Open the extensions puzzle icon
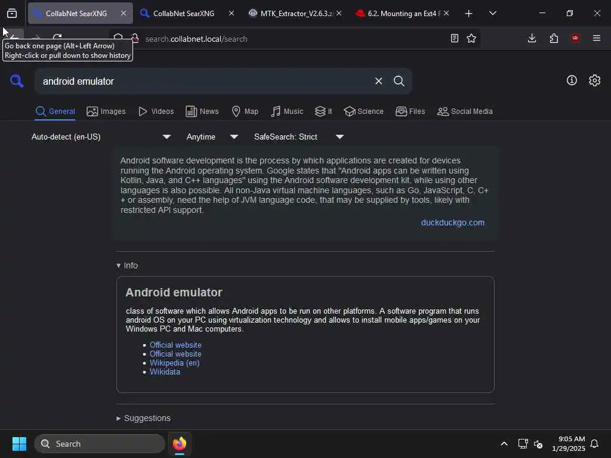 [x=554, y=38]
